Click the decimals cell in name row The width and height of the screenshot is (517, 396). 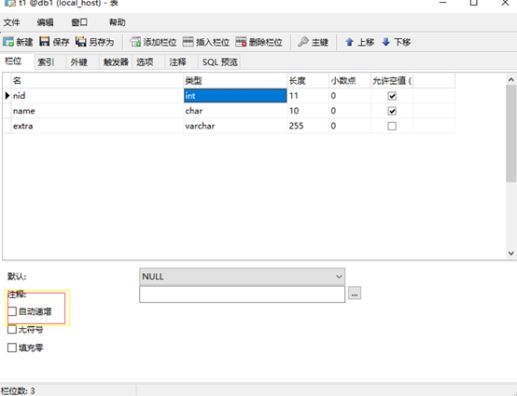click(350, 111)
